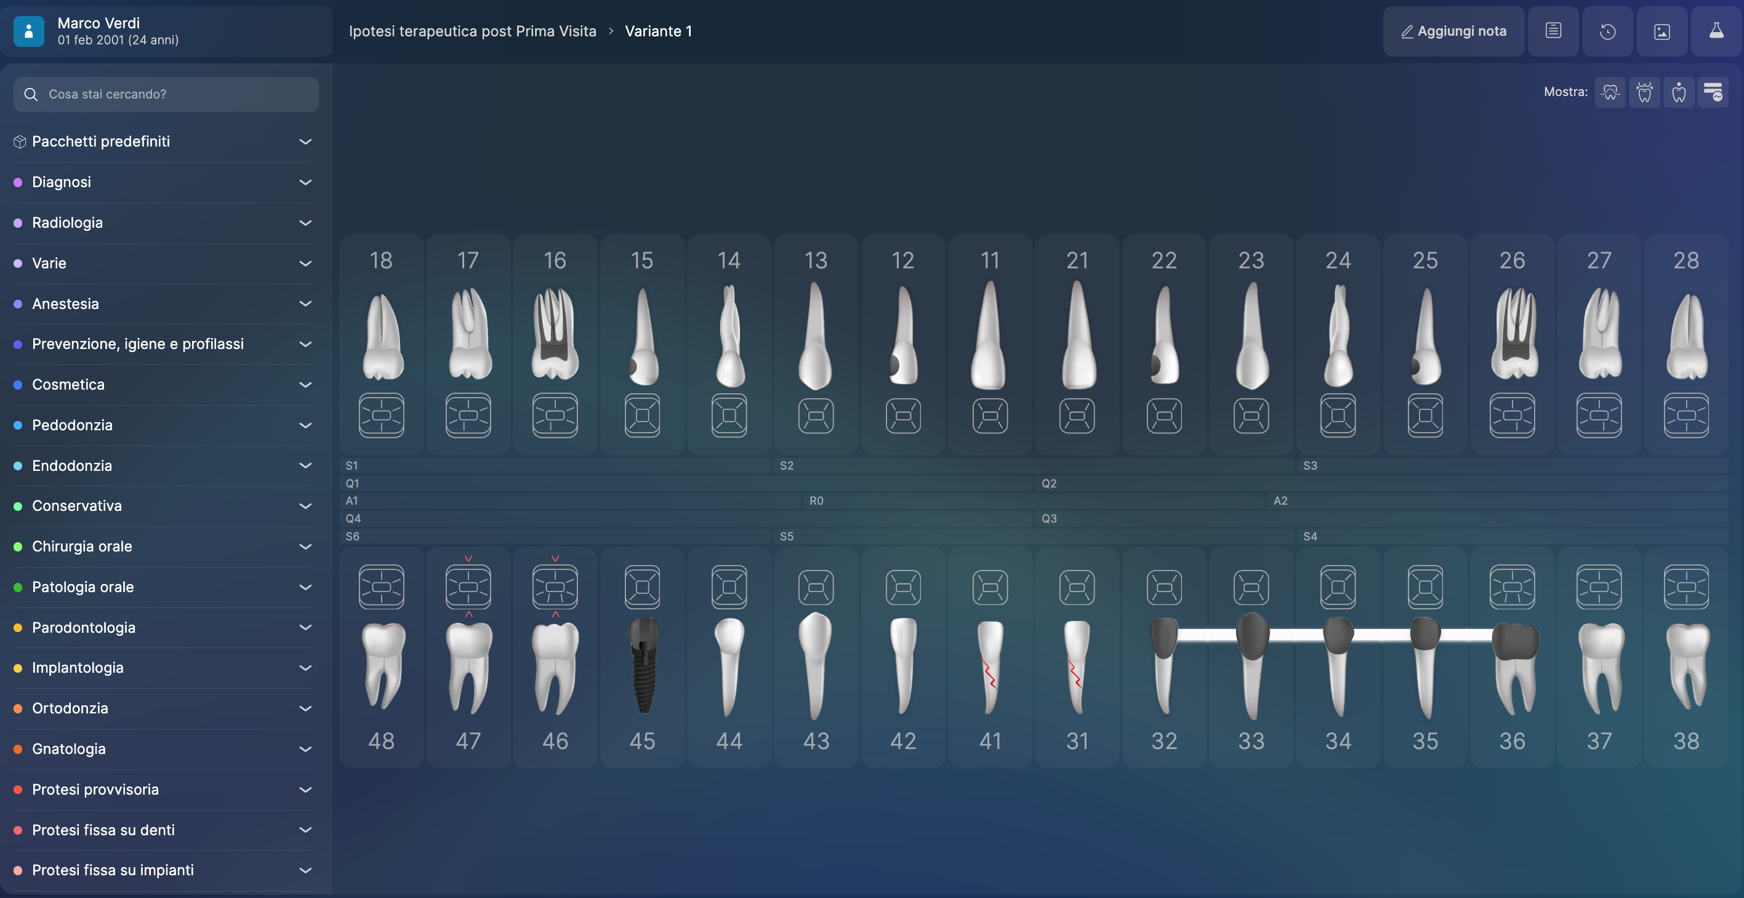Viewport: 1744px width, 898px height.
Task: Open the history clock icon
Action: 1607,31
